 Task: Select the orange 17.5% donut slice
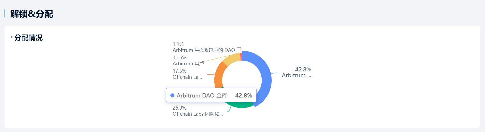click(219, 76)
